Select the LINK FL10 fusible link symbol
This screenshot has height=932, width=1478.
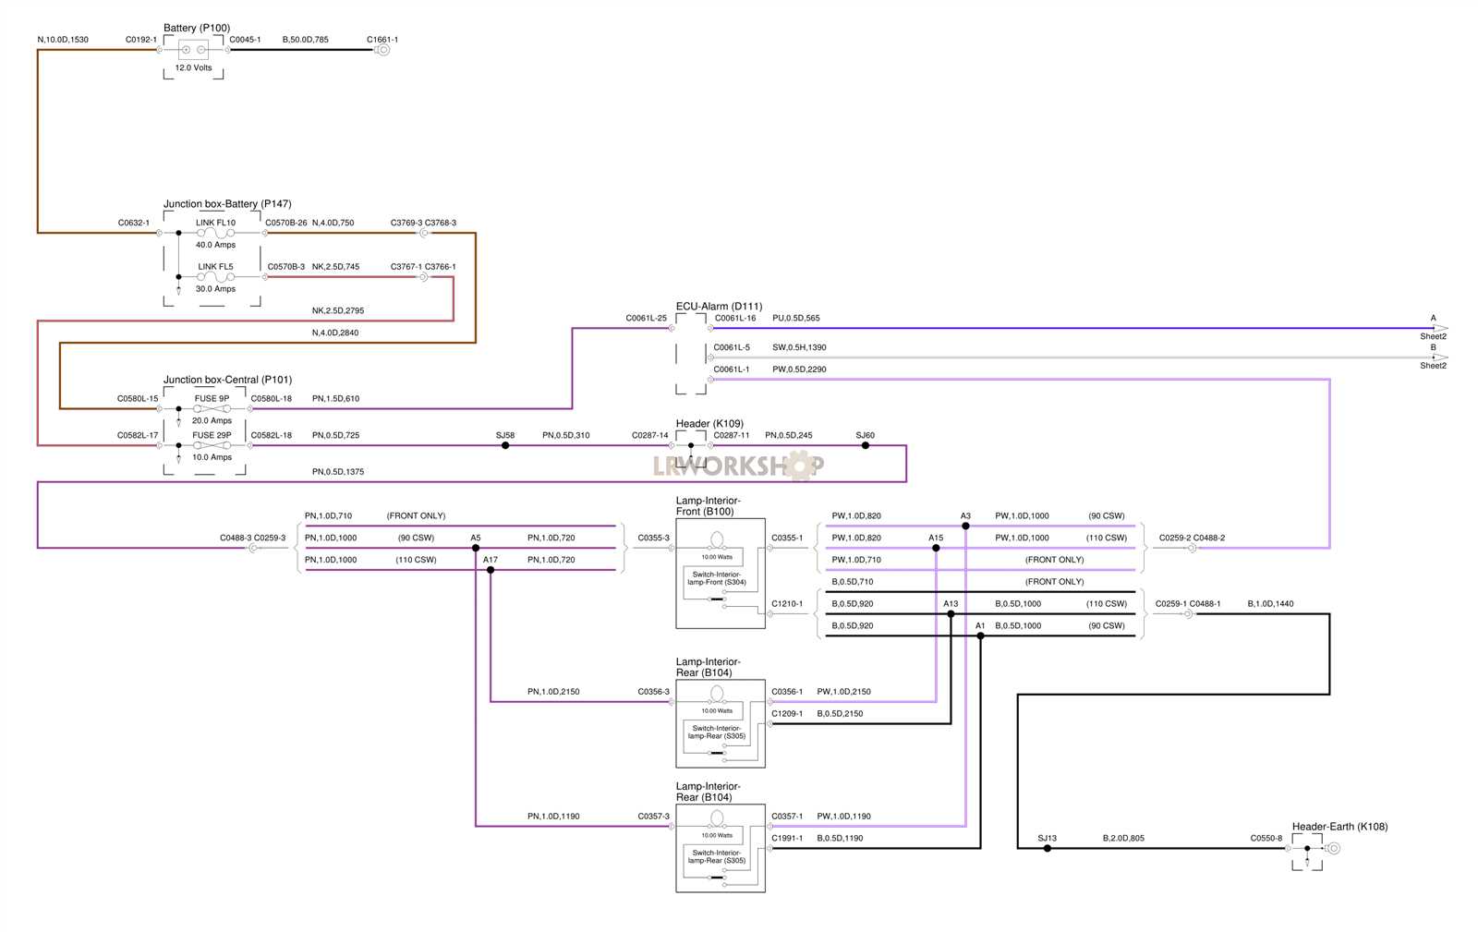[x=215, y=233]
